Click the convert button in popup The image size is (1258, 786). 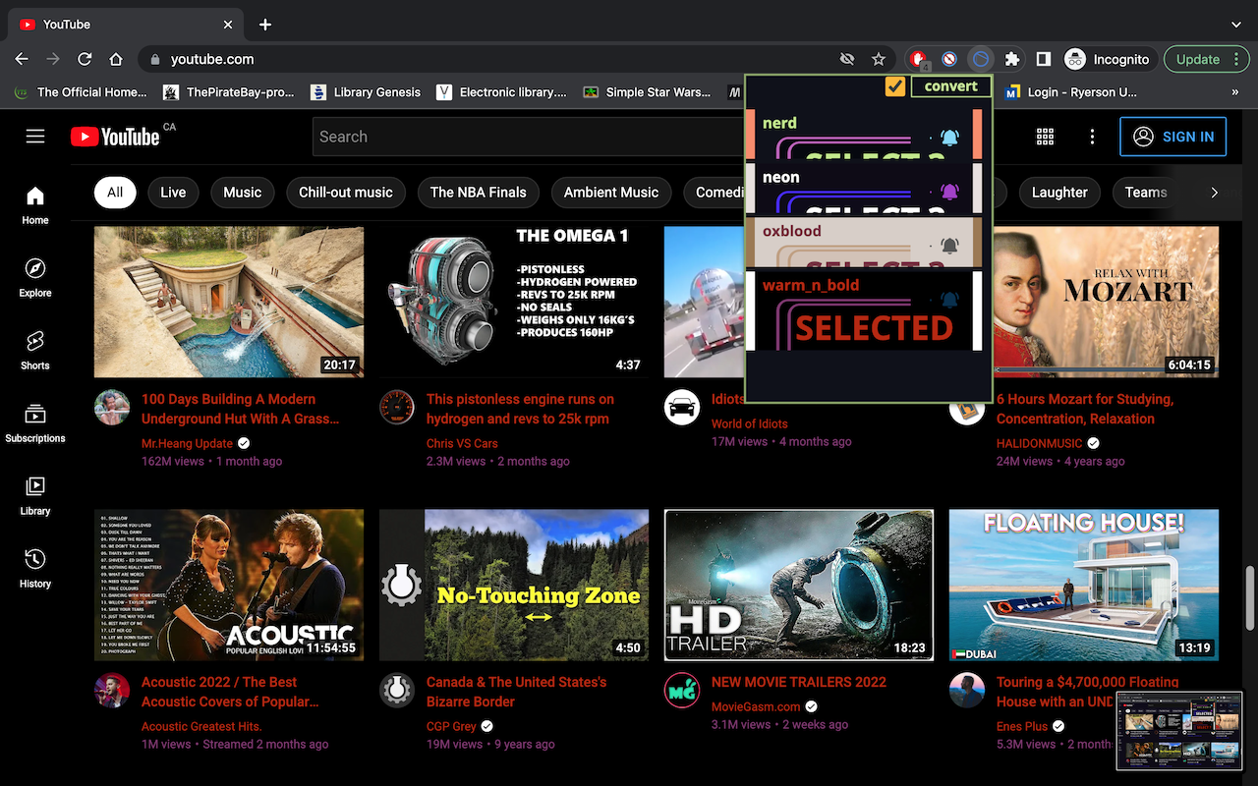click(x=950, y=86)
